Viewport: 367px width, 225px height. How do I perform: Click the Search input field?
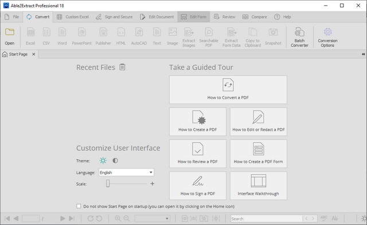coord(266,219)
